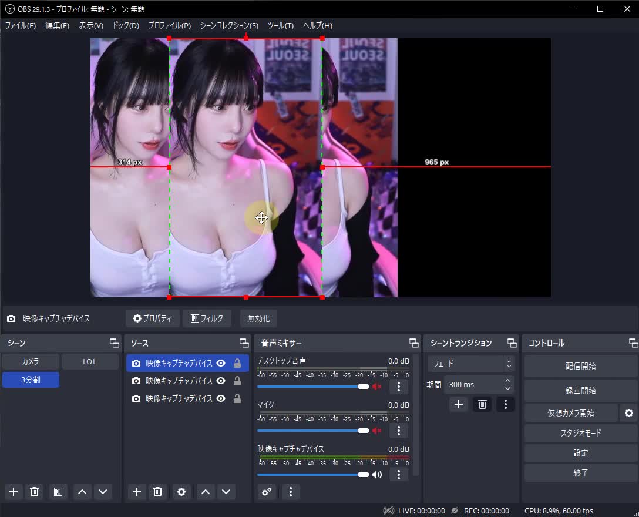Move selected source up with arrow icon
639x517 pixels.
[x=204, y=492]
